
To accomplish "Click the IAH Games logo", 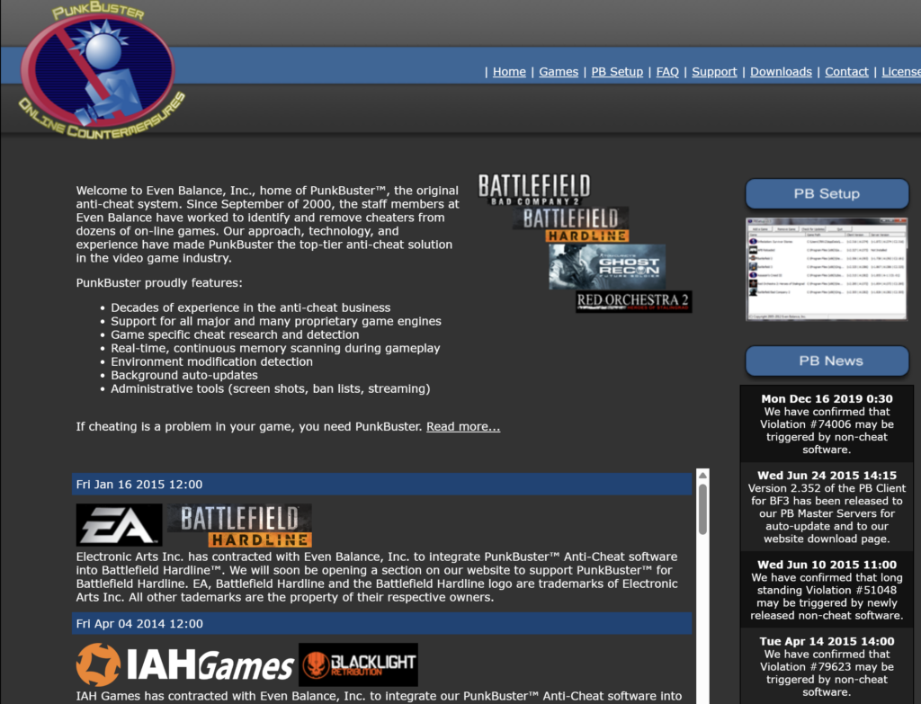I will tap(185, 665).
